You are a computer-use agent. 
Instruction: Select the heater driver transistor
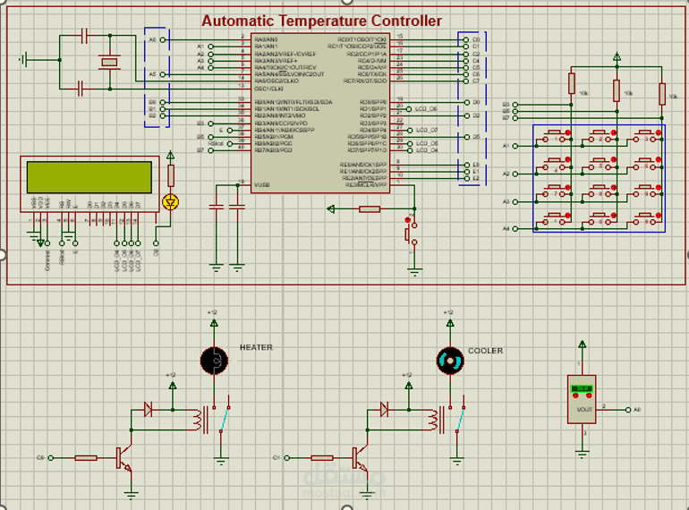[x=124, y=458]
